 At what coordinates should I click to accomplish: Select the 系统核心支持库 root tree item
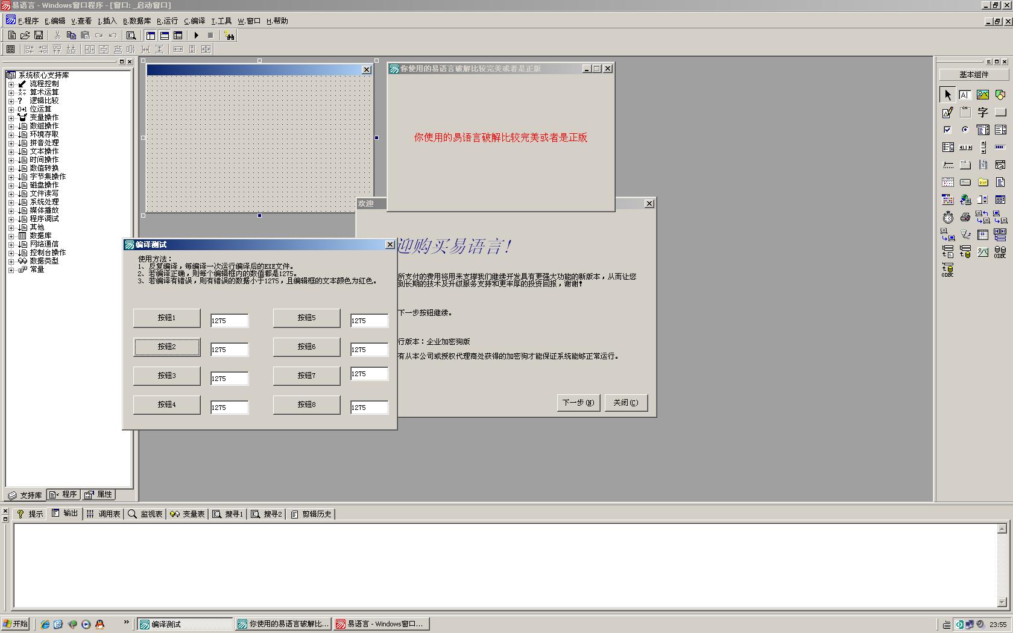pyautogui.click(x=43, y=75)
